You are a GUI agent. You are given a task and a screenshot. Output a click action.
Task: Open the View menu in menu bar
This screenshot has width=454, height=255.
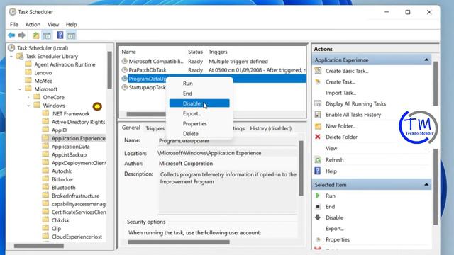[53, 25]
